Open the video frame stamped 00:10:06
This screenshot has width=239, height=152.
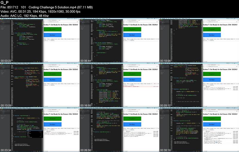point(199,40)
